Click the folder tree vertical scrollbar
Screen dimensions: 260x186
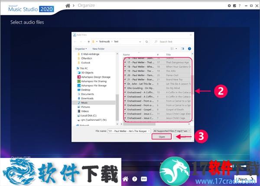click(x=117, y=107)
